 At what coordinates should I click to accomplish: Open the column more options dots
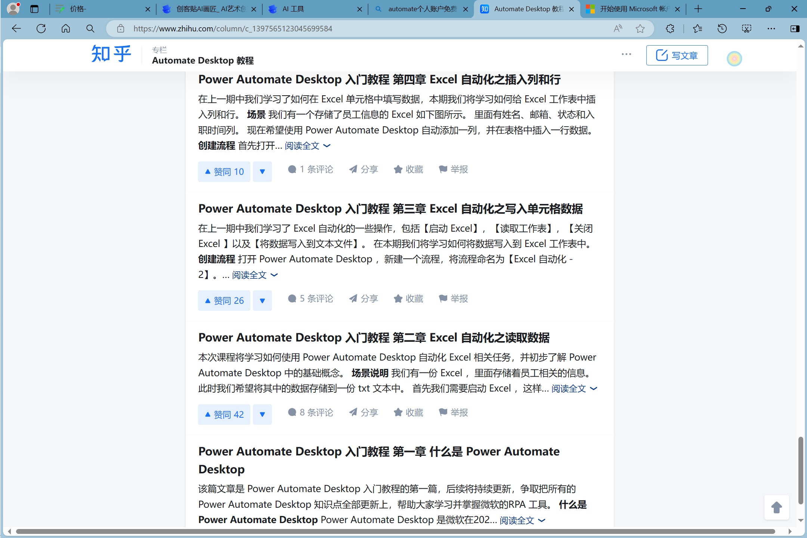coord(627,55)
